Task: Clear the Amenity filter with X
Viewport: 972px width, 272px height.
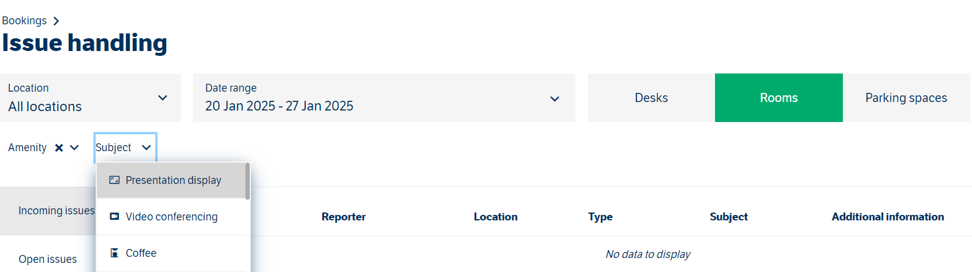Action: pyautogui.click(x=59, y=148)
